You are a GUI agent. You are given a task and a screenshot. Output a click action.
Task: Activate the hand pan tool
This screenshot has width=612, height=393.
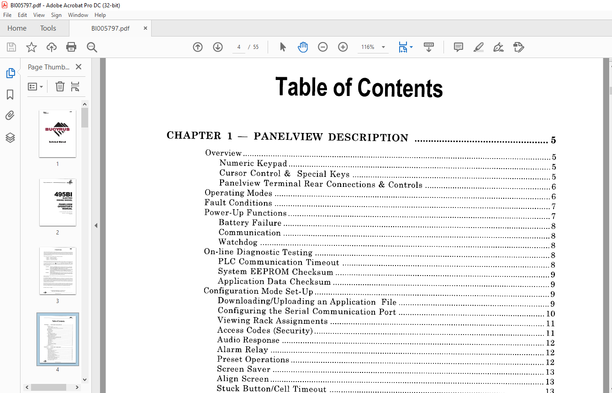click(x=303, y=47)
